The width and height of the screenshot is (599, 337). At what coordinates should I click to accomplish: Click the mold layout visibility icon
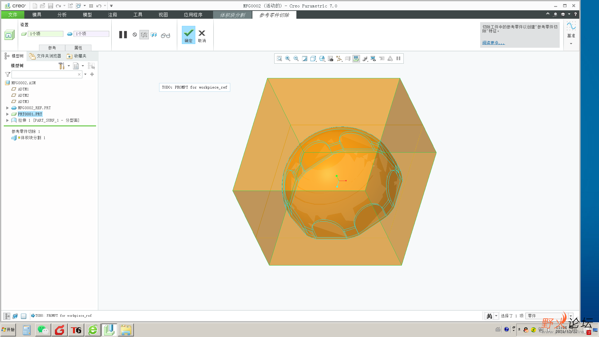tap(373, 59)
